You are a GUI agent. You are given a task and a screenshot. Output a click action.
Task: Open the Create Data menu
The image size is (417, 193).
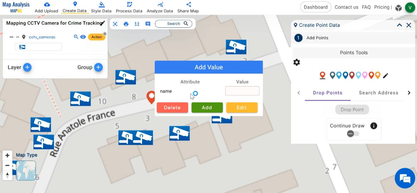tap(75, 8)
